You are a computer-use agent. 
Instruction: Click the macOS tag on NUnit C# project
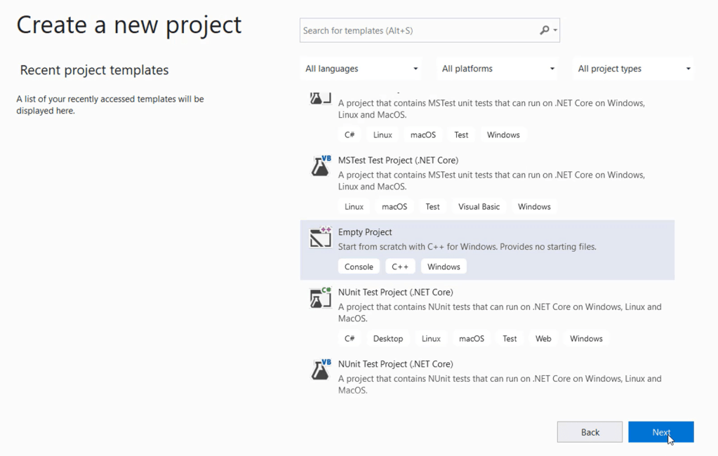(x=471, y=338)
